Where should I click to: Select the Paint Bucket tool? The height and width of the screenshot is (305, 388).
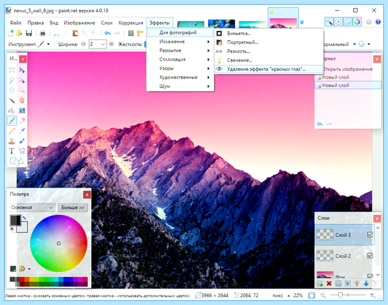click(12, 111)
